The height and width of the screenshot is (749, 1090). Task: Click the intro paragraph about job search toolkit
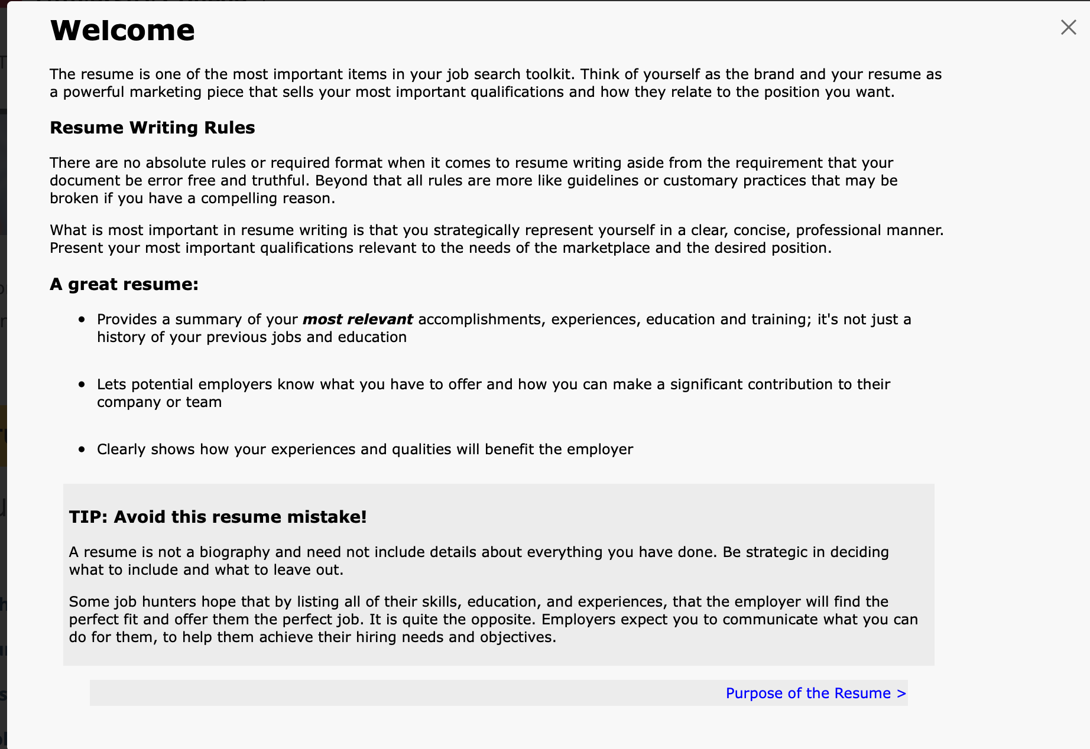(x=495, y=83)
